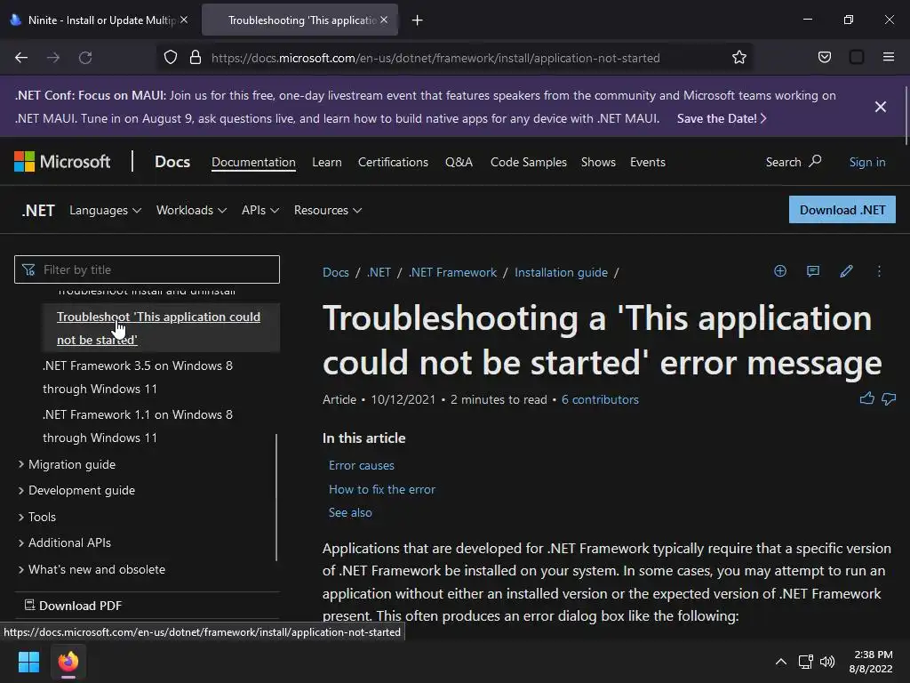Click the browser address bar URL
The image size is (910, 683).
pos(435,58)
